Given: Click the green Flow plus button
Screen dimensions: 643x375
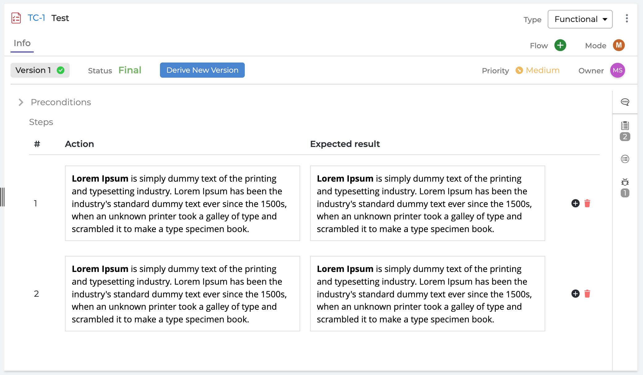Looking at the screenshot, I should point(560,45).
